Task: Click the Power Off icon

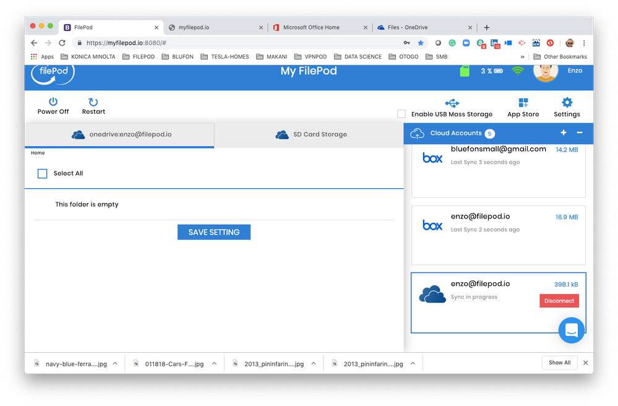Action: [53, 101]
